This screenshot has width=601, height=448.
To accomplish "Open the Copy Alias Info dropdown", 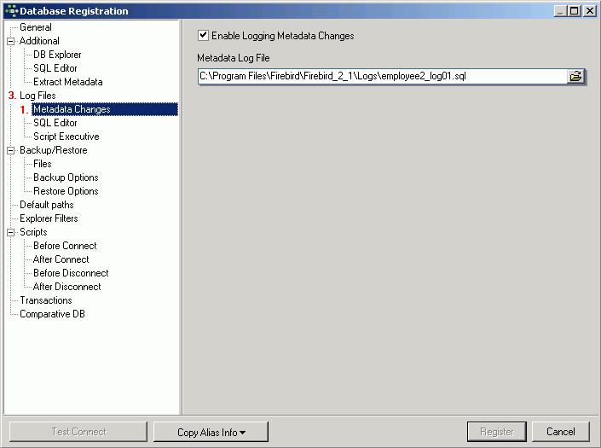I will pos(211,432).
